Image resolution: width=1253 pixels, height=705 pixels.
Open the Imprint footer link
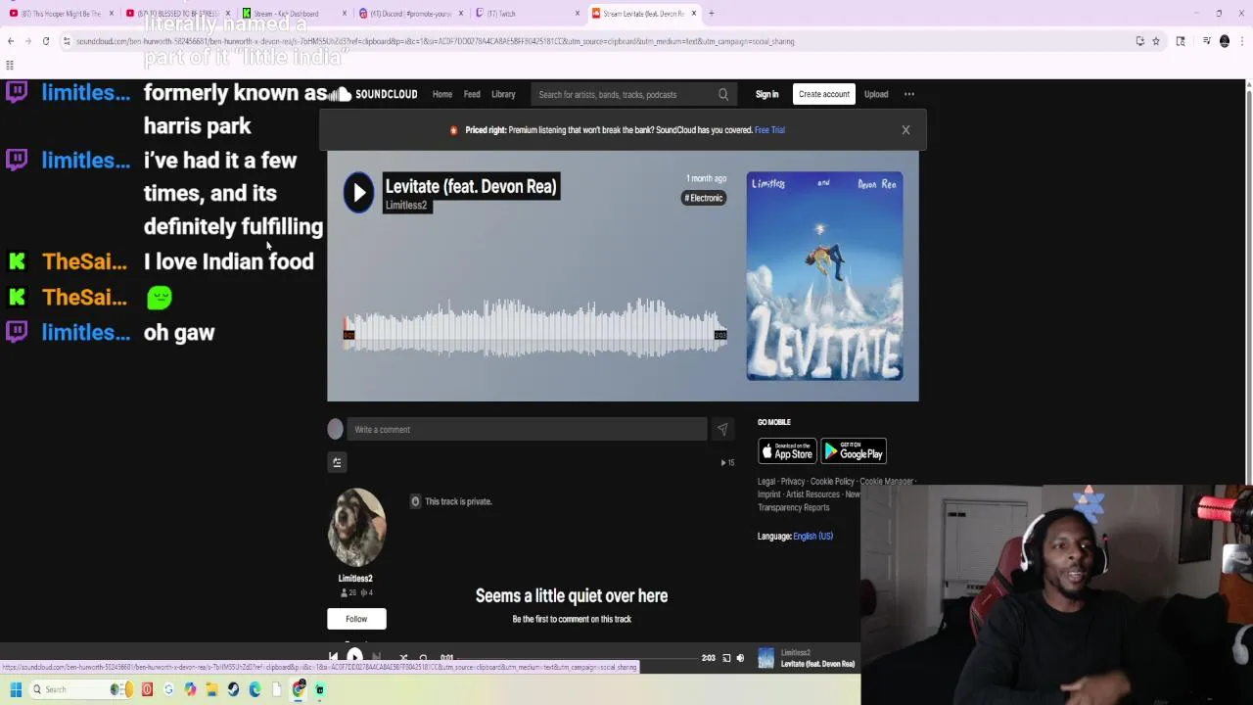coord(768,494)
